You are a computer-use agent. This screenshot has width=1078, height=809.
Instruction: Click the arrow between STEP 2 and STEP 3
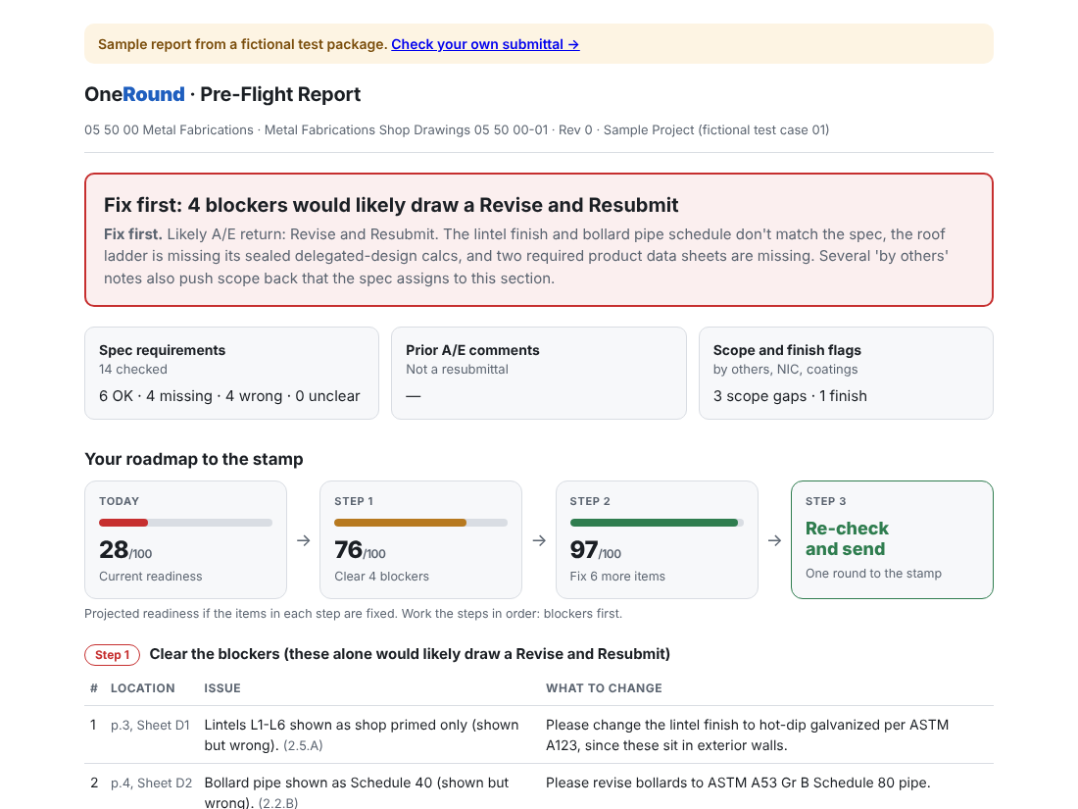pyautogui.click(x=775, y=540)
